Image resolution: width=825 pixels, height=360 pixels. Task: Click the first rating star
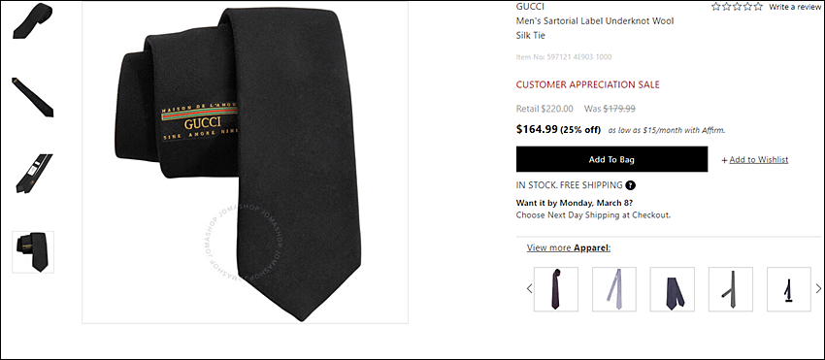[716, 7]
